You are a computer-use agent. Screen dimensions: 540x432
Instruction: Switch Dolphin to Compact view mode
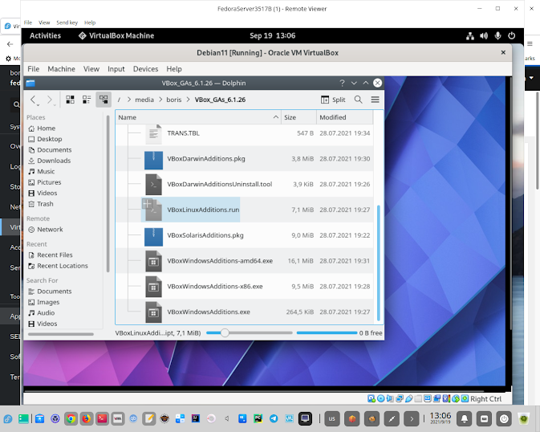[87, 100]
